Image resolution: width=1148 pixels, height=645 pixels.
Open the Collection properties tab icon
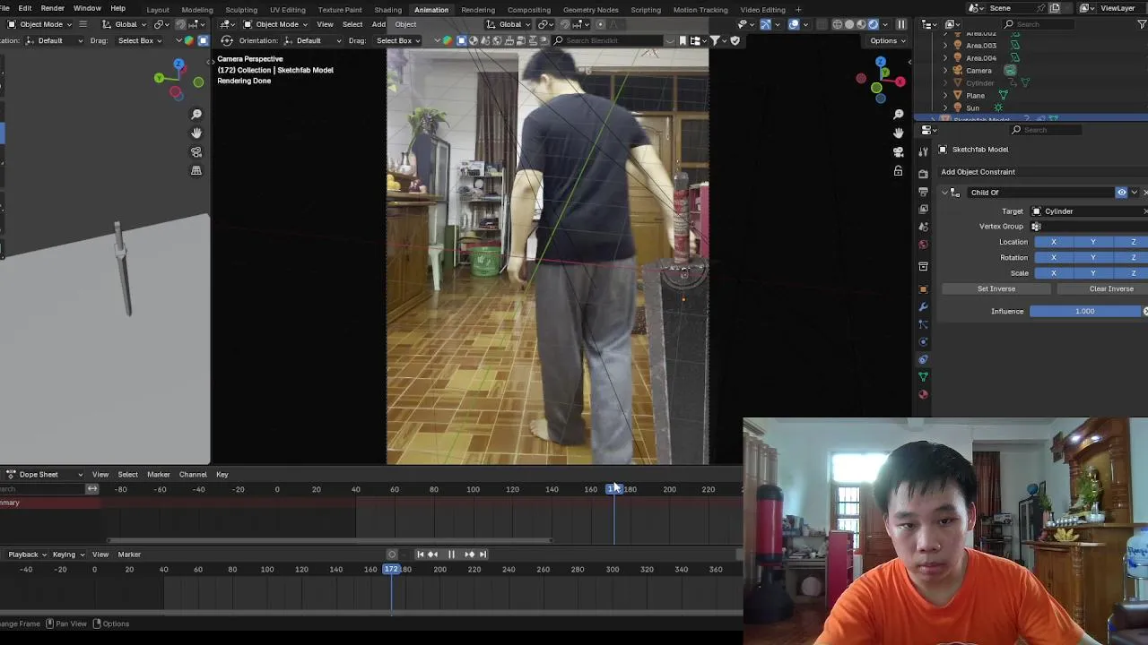click(x=923, y=267)
